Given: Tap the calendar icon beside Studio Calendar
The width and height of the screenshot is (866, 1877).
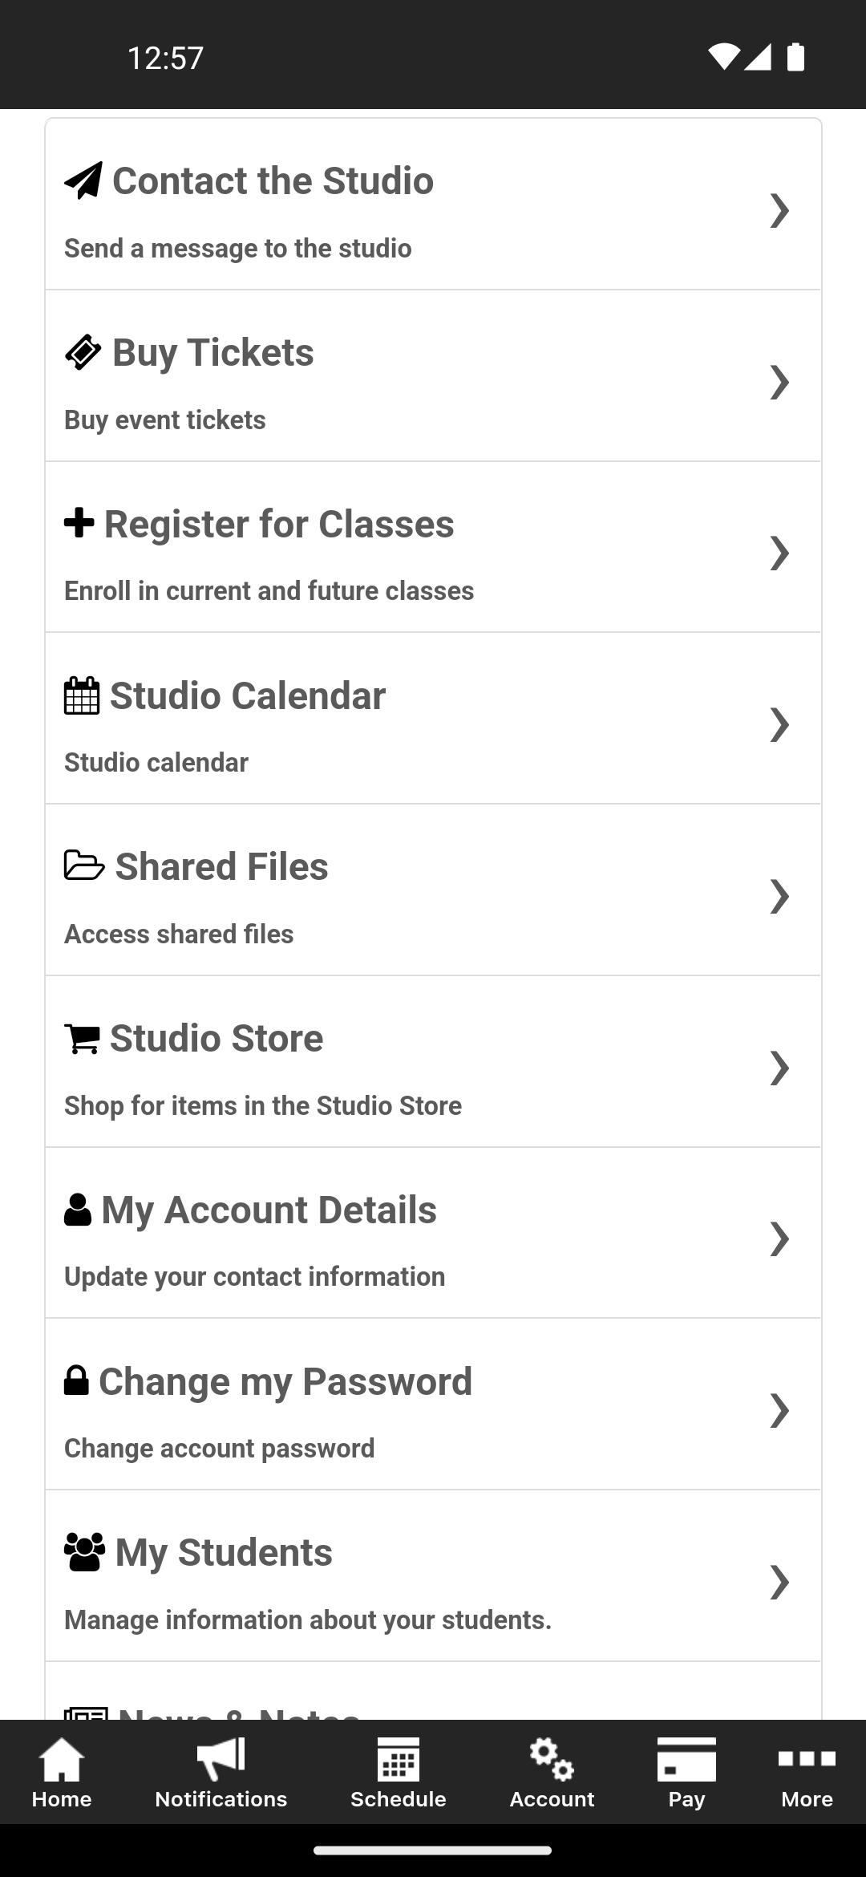Looking at the screenshot, I should point(82,695).
